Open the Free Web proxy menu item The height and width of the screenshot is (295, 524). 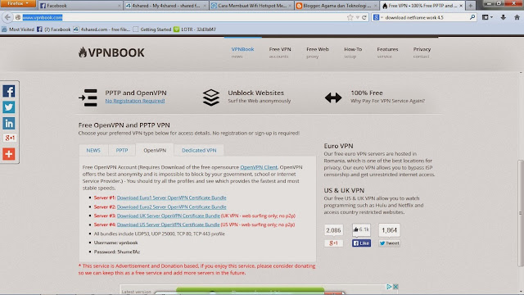click(x=318, y=52)
